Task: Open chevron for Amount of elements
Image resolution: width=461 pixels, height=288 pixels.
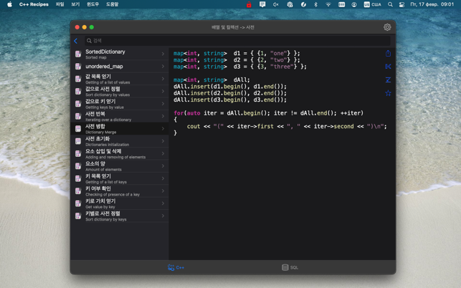Action: click(163, 166)
